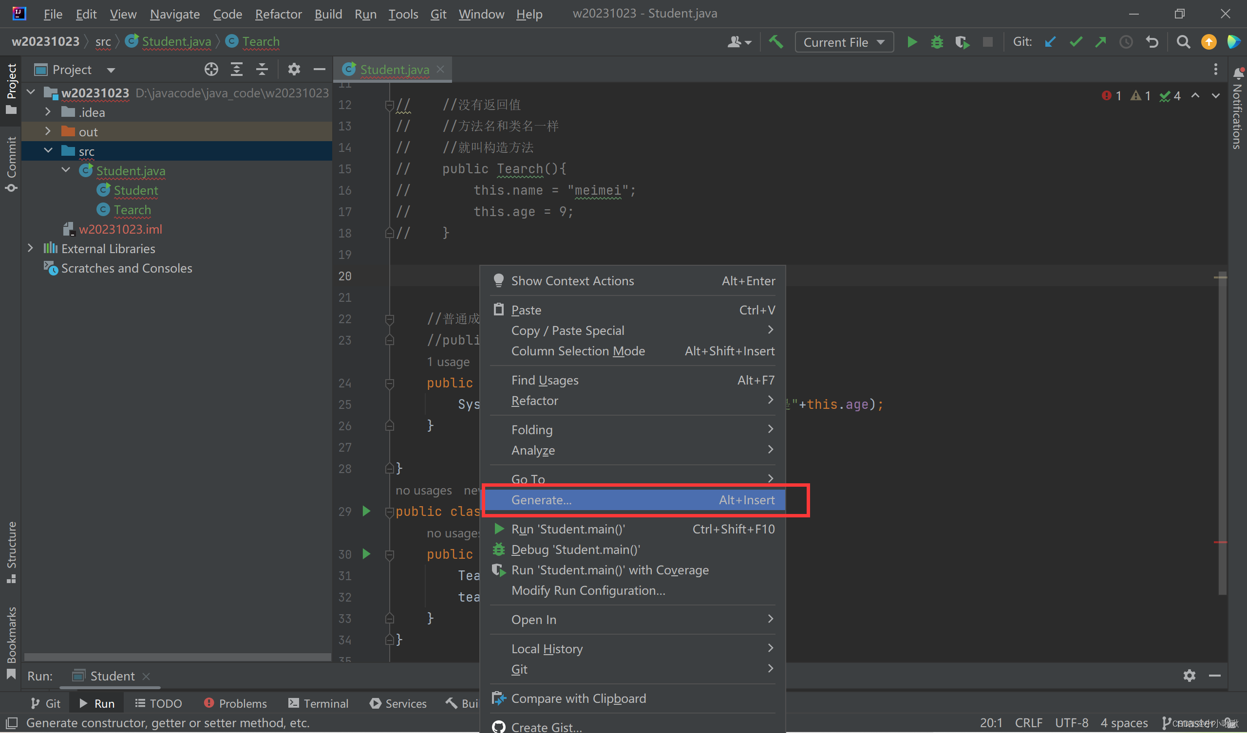
Task: Select opened file locate target icon
Action: tap(211, 69)
